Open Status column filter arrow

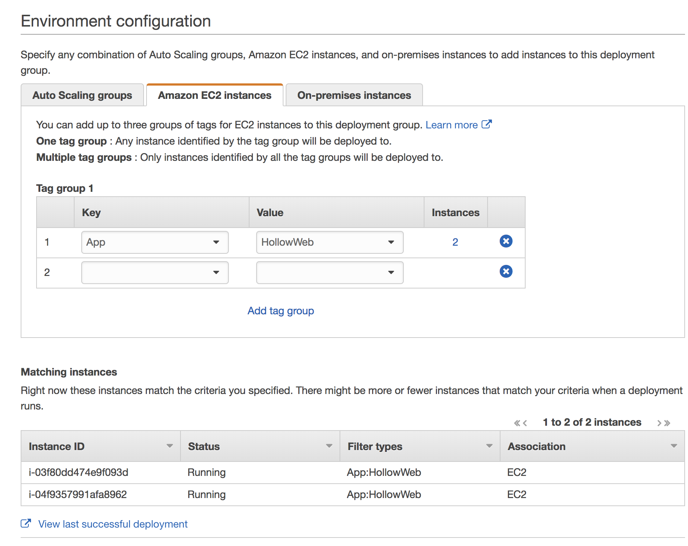pos(329,446)
